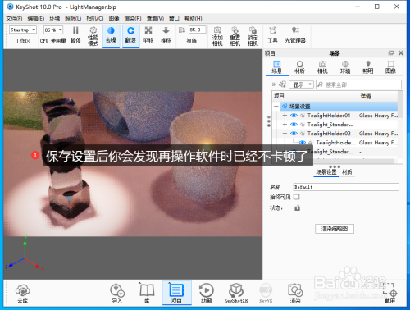Screen dimensions: 410x310
Task: Open KeyShotXR wizard
Action: tap(236, 294)
